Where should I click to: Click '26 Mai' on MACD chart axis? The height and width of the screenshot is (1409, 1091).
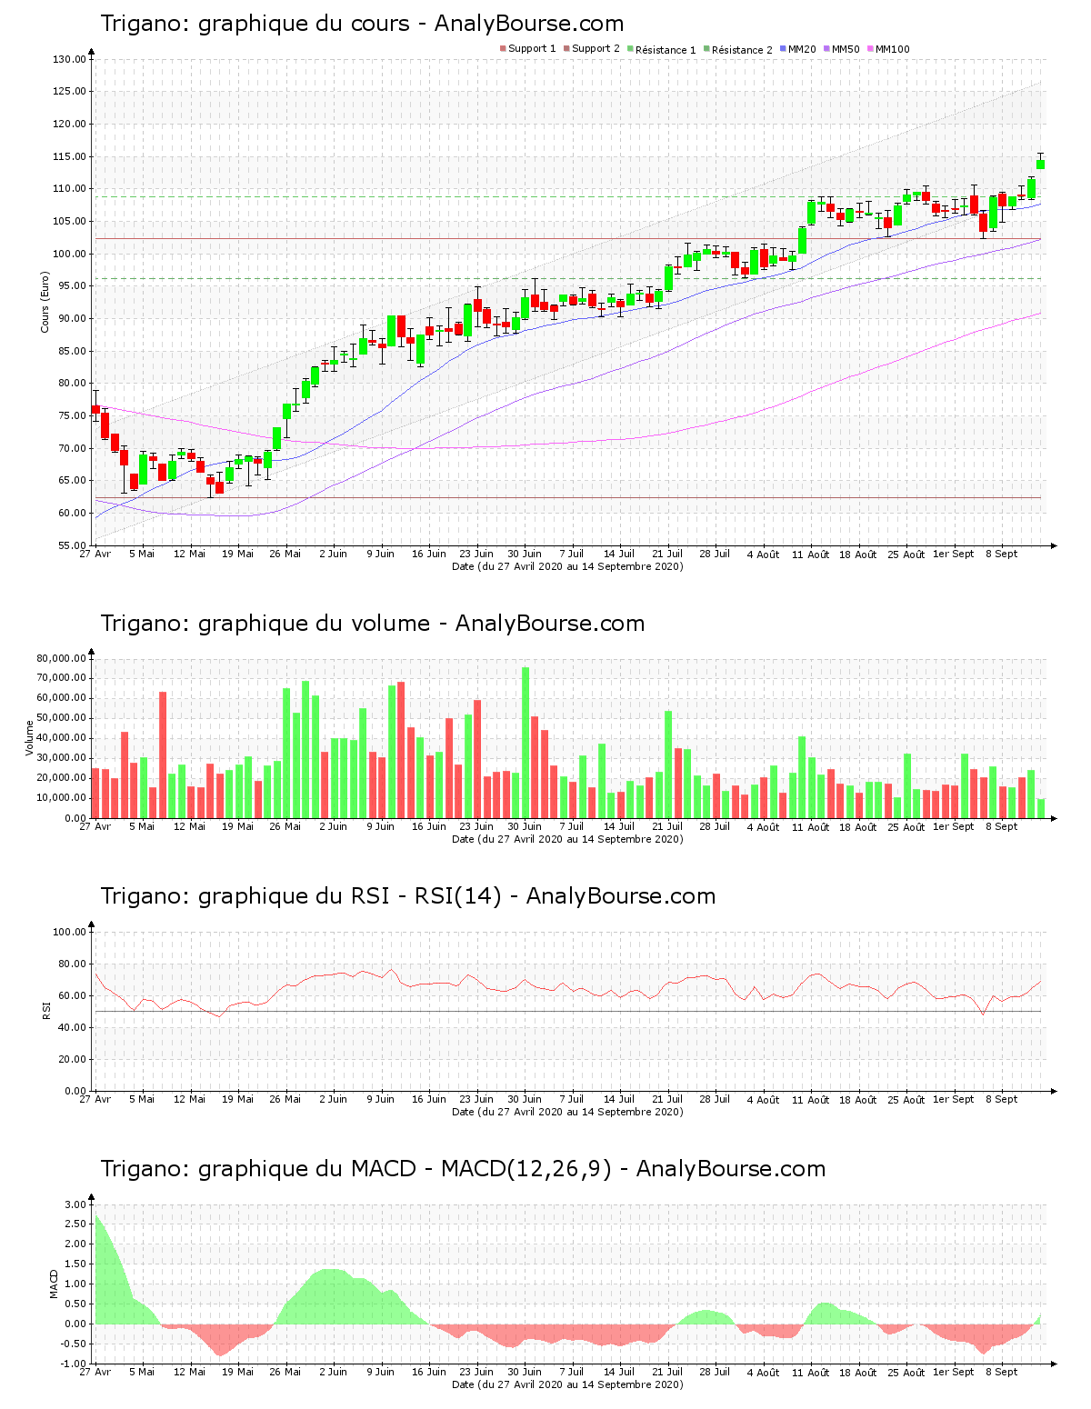(x=285, y=1372)
